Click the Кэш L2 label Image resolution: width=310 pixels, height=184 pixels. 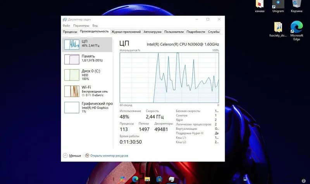(181, 142)
